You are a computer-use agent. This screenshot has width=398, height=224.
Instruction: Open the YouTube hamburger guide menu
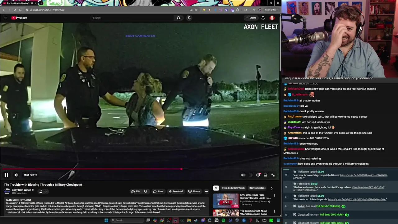click(x=6, y=18)
